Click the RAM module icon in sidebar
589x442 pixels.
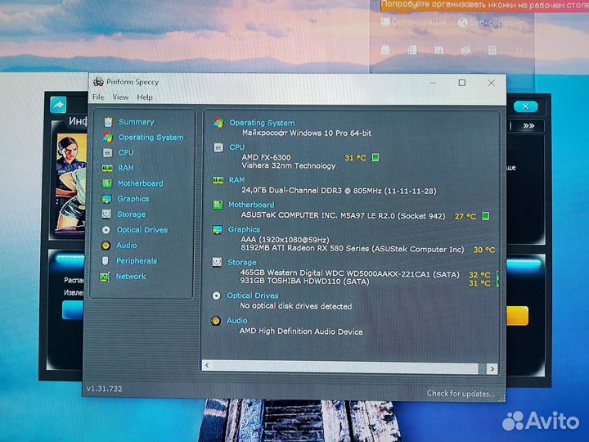click(107, 168)
